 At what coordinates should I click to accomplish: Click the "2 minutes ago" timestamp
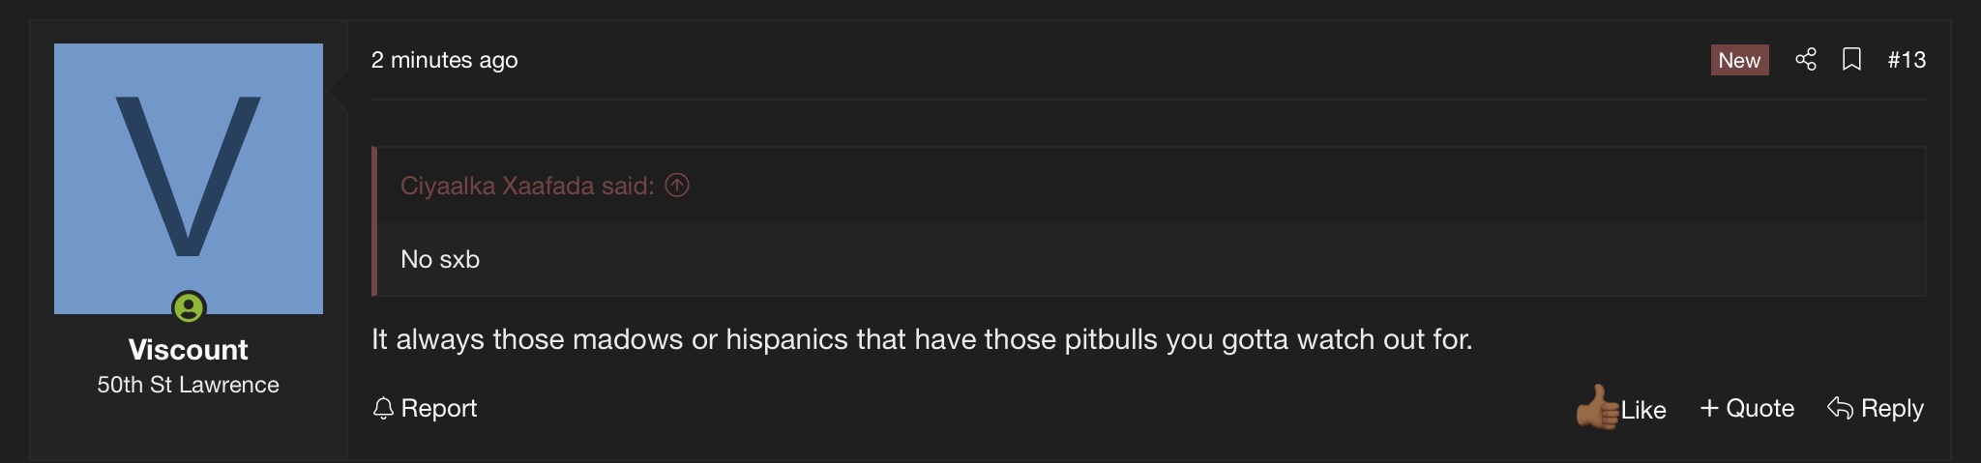(444, 60)
